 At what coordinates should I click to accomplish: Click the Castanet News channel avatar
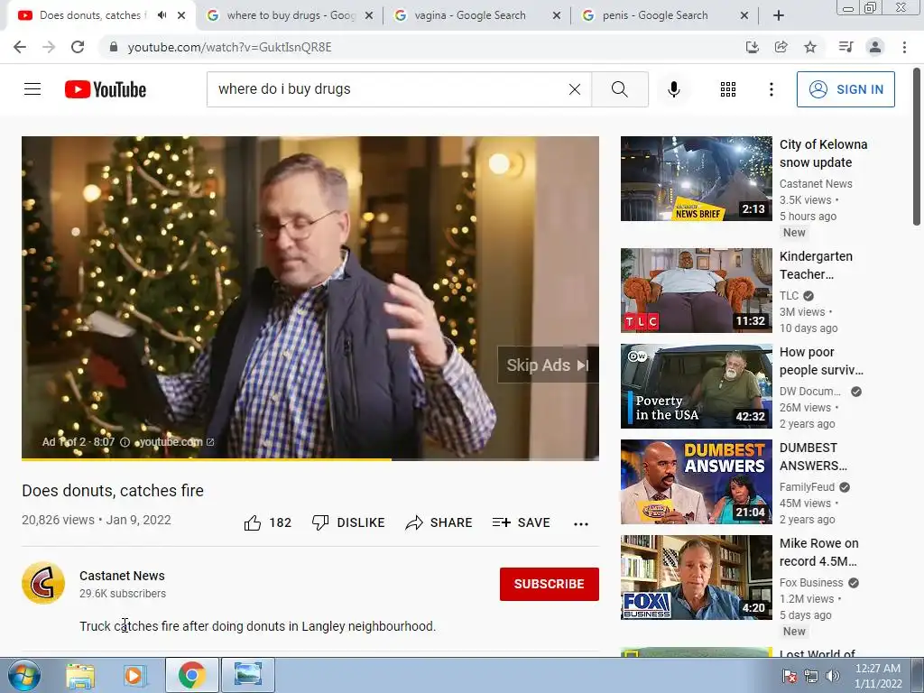point(43,583)
